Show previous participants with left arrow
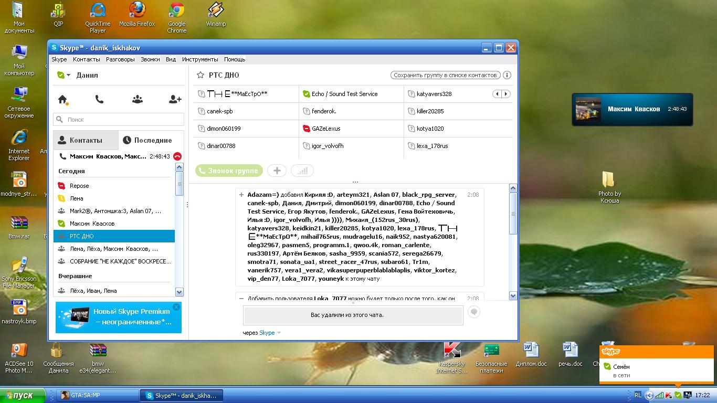Screen dimensions: 717x403 coord(497,94)
